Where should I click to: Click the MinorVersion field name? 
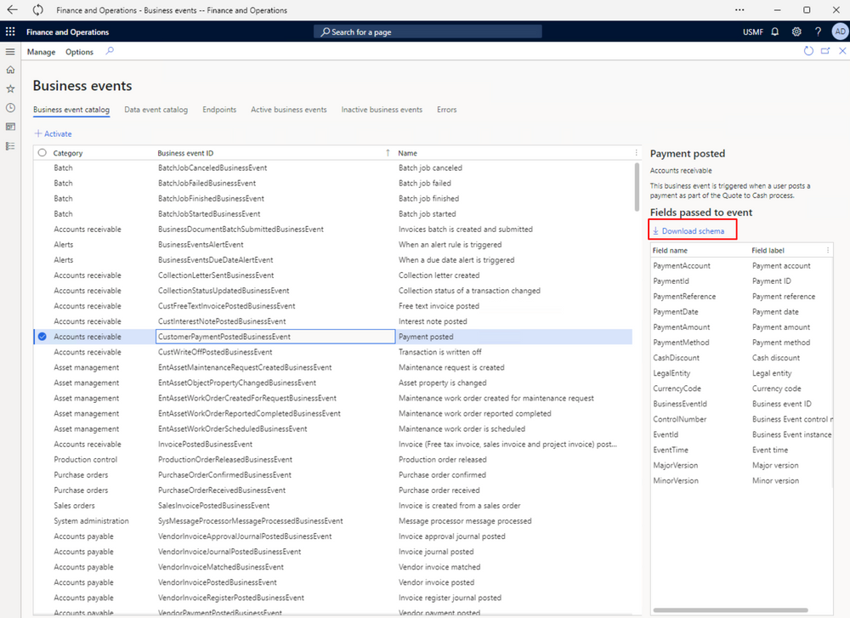pos(676,481)
